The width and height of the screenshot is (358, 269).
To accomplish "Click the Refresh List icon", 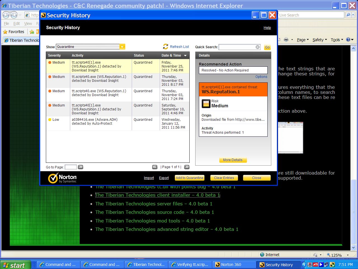I will pyautogui.click(x=166, y=47).
